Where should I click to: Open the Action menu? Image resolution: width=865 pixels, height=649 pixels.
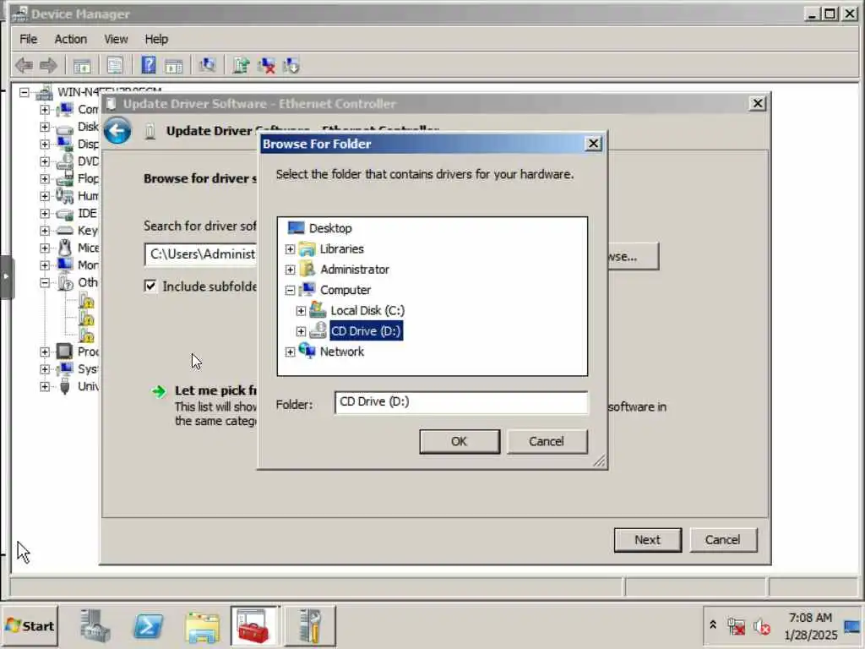pos(71,39)
